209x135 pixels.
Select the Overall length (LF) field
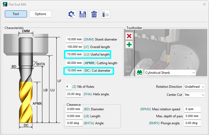(74, 47)
